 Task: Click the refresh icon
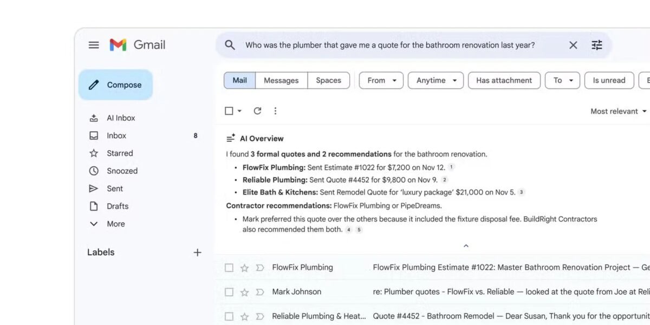click(x=257, y=111)
